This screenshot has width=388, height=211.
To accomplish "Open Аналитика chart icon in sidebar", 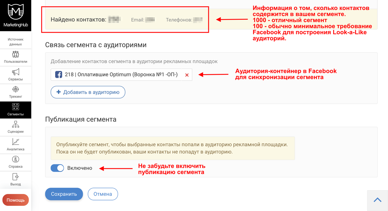I will point(15,142).
